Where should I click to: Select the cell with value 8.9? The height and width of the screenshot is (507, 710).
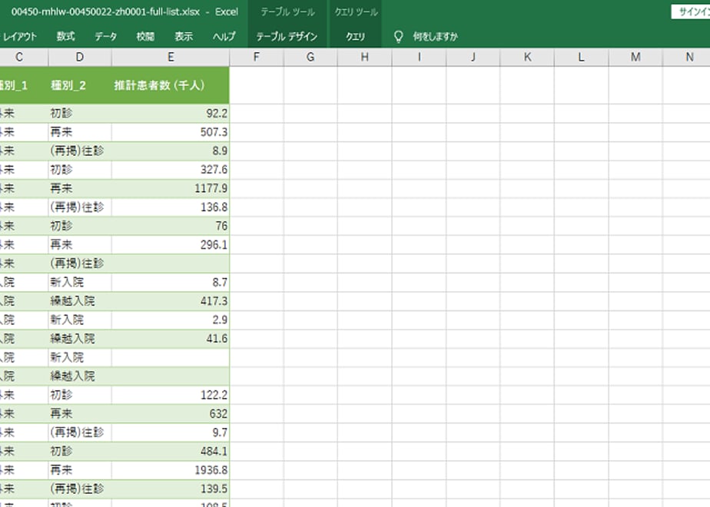point(171,151)
